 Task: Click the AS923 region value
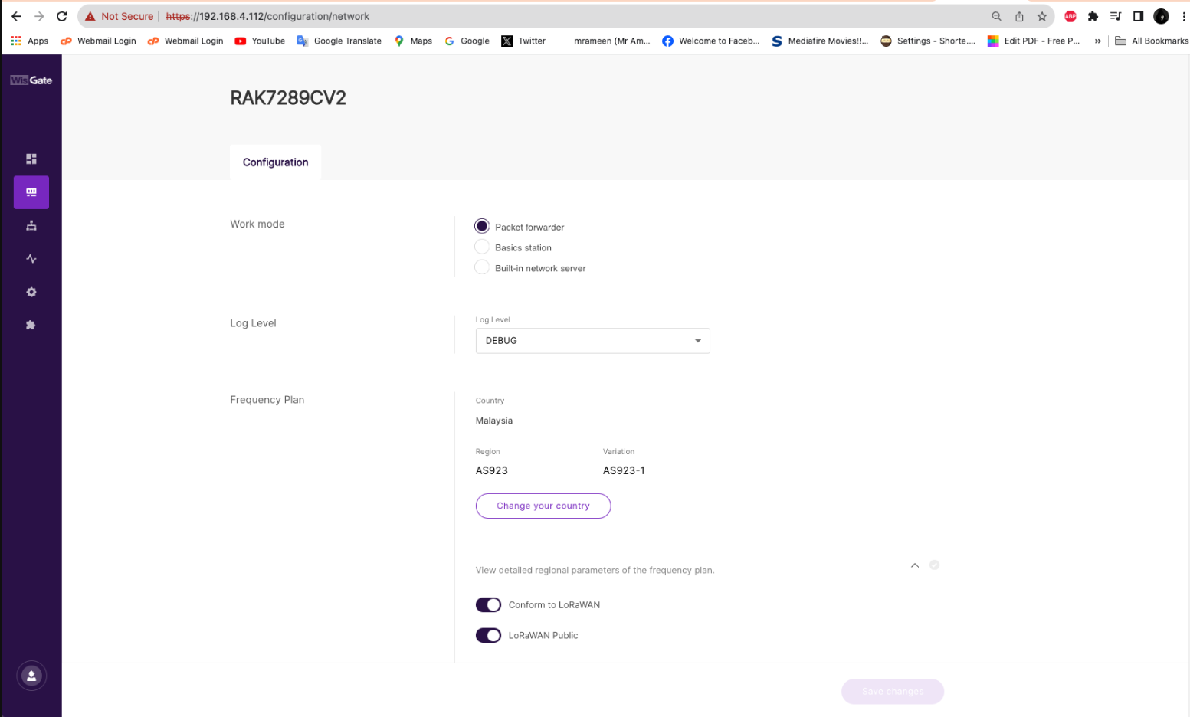492,470
